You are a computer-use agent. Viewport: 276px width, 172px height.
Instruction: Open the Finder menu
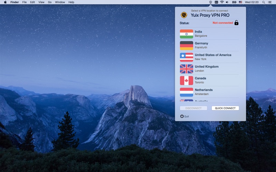pos(14,2)
